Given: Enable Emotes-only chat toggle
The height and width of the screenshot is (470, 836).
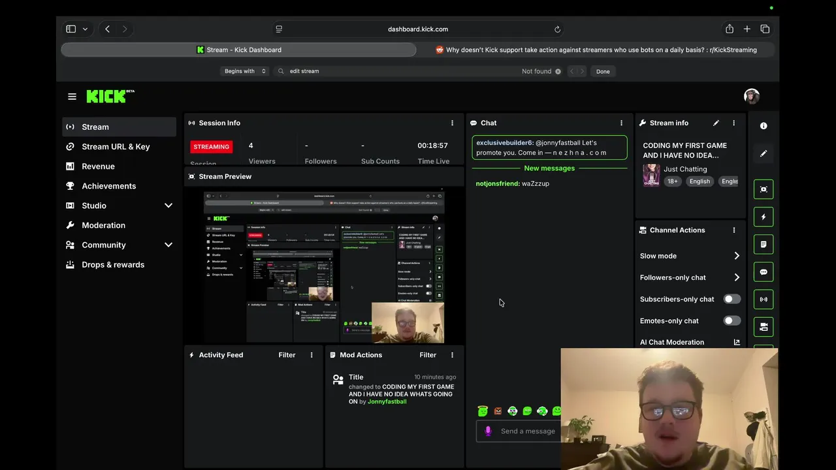Looking at the screenshot, I should click(731, 321).
